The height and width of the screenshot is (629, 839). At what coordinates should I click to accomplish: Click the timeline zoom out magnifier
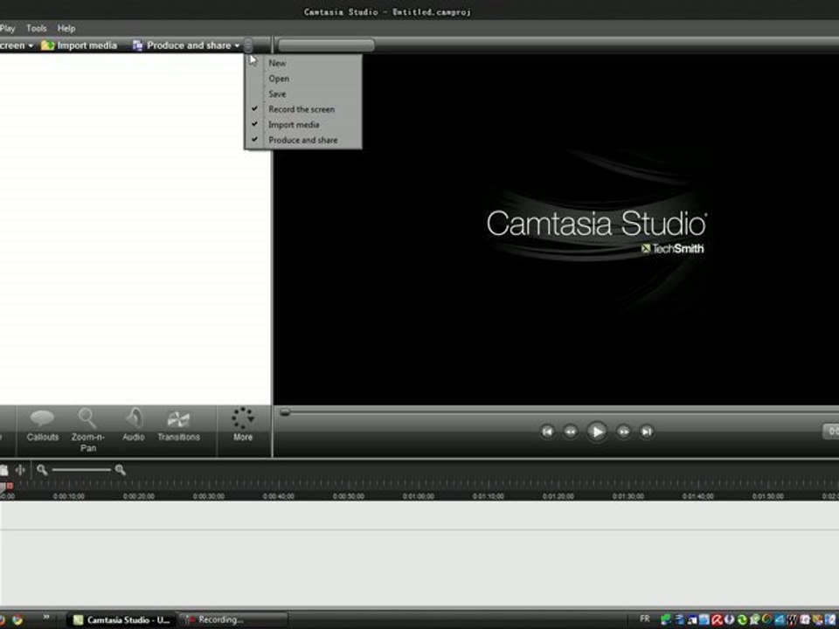point(42,470)
